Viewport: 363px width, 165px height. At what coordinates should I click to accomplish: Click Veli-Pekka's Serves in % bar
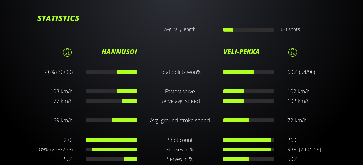[248, 159]
